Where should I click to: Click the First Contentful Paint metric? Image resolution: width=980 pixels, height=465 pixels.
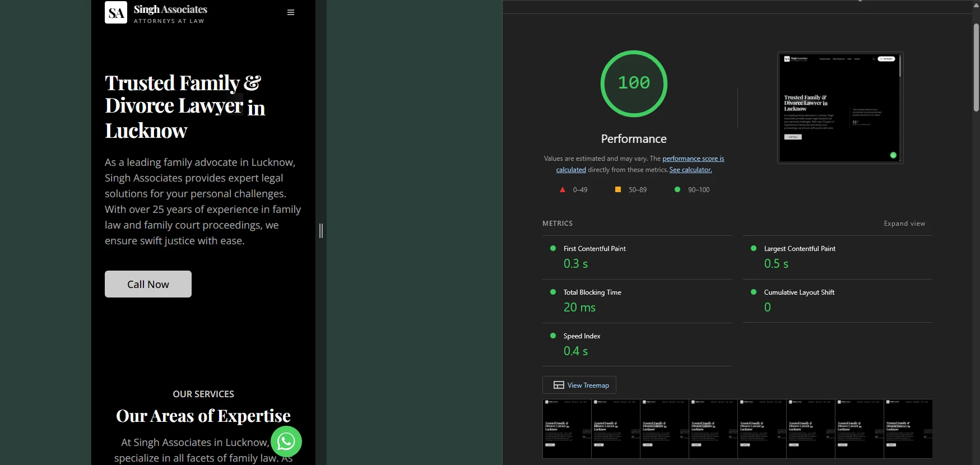(x=637, y=257)
